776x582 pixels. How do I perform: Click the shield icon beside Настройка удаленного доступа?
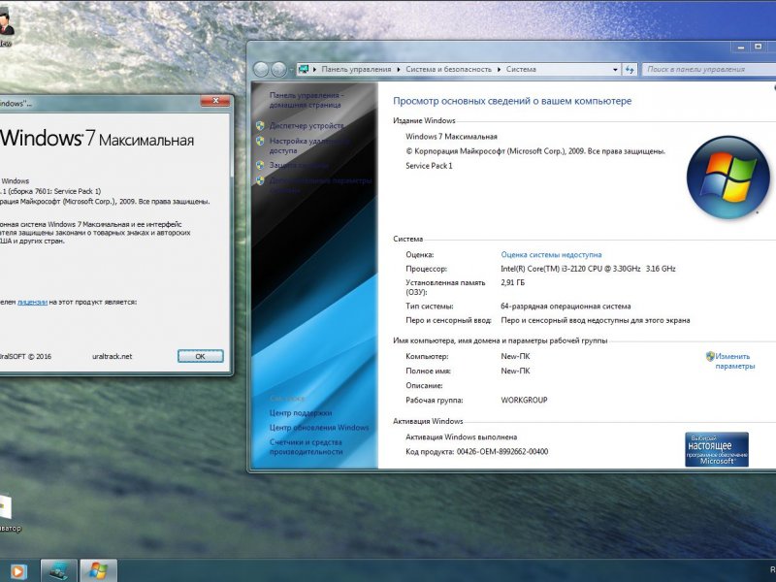260,141
